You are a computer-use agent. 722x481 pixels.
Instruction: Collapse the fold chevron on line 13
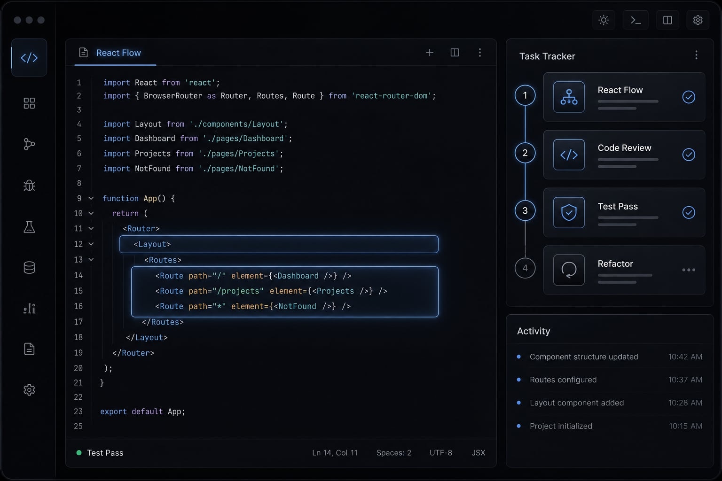click(91, 260)
